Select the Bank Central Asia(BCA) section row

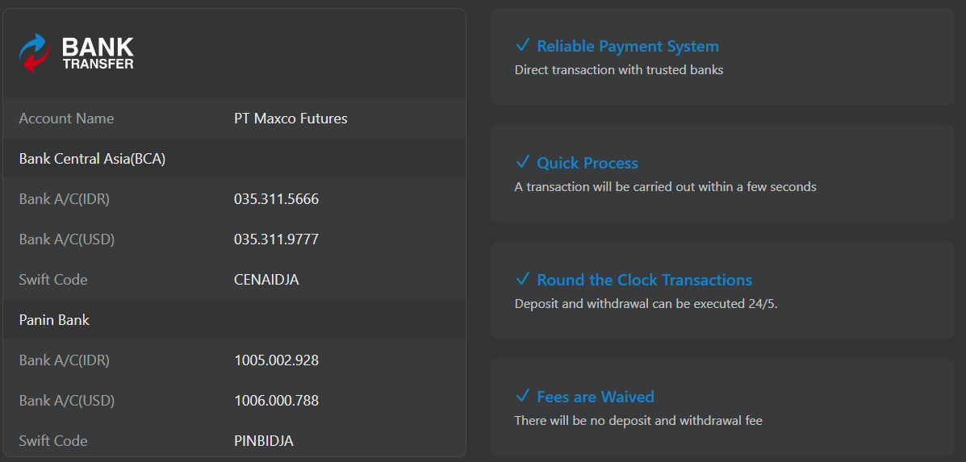coord(234,159)
